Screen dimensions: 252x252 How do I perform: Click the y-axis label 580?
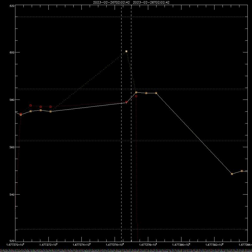pos(12,100)
